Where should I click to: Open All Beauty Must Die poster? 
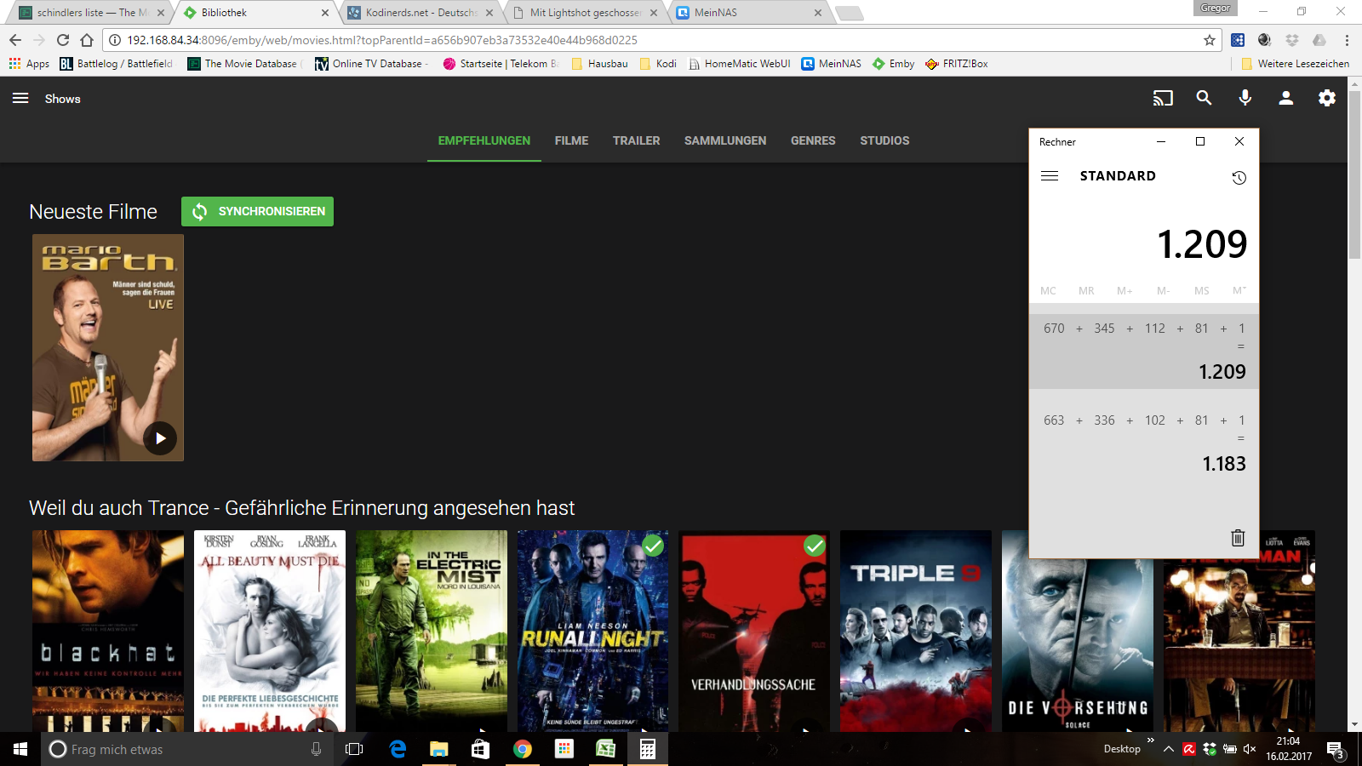[270, 631]
